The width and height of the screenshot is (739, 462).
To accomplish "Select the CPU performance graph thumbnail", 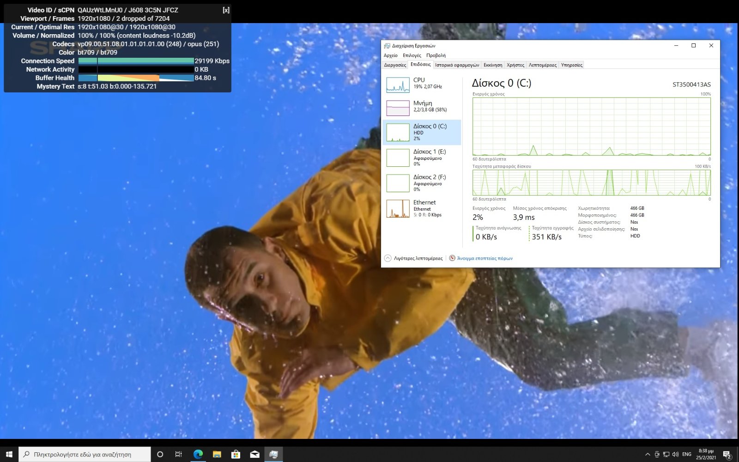I will point(398,85).
